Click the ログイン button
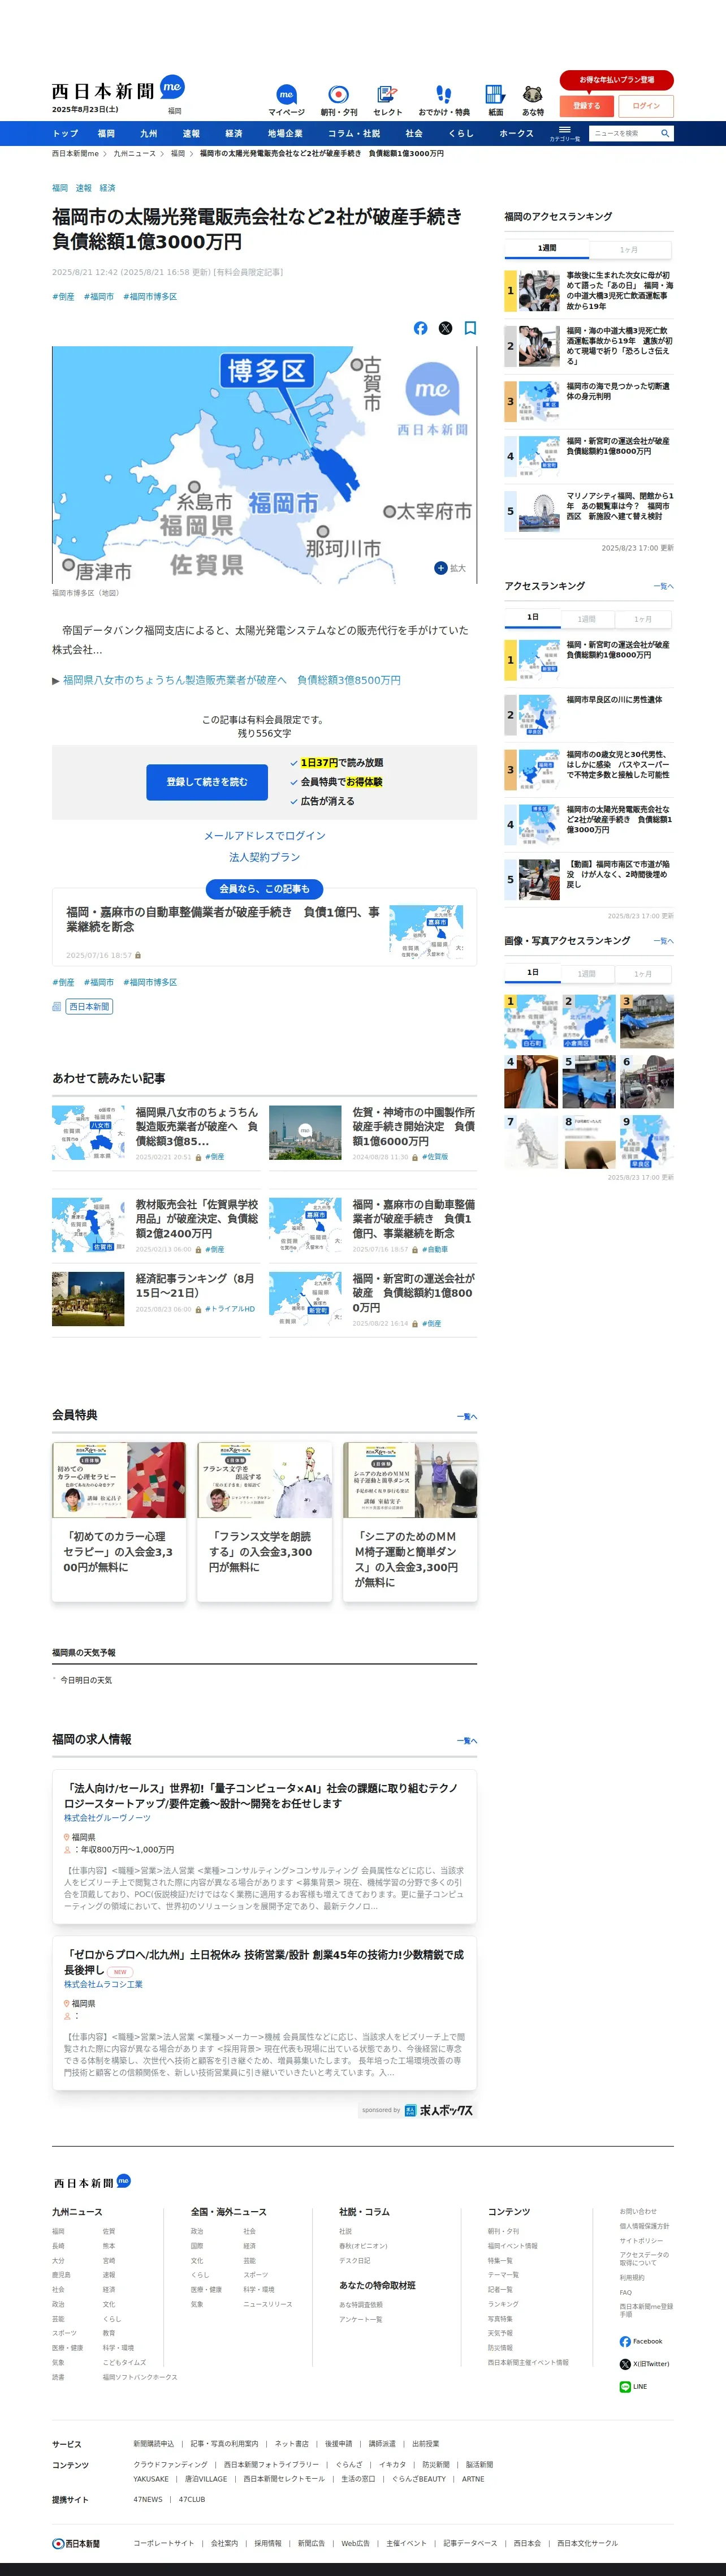The width and height of the screenshot is (726, 2576). (x=646, y=105)
